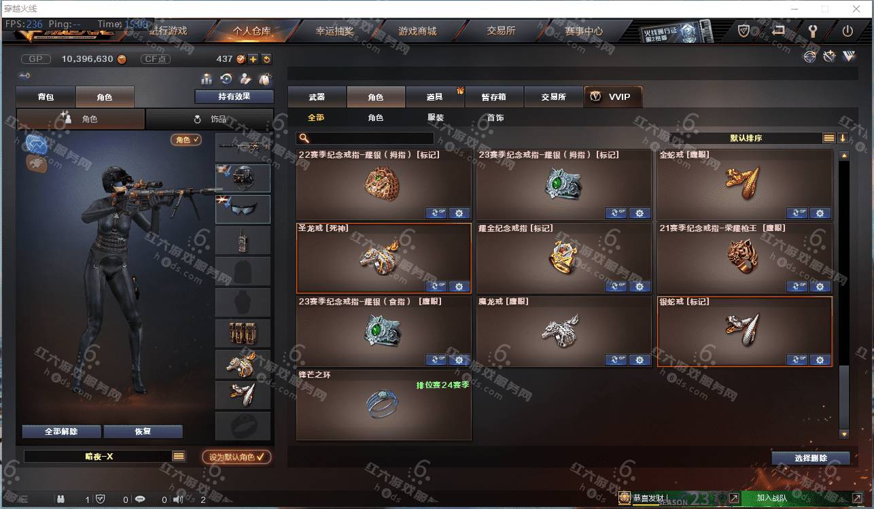Click the power exit icon in top bar
The image size is (874, 509).
click(x=847, y=31)
